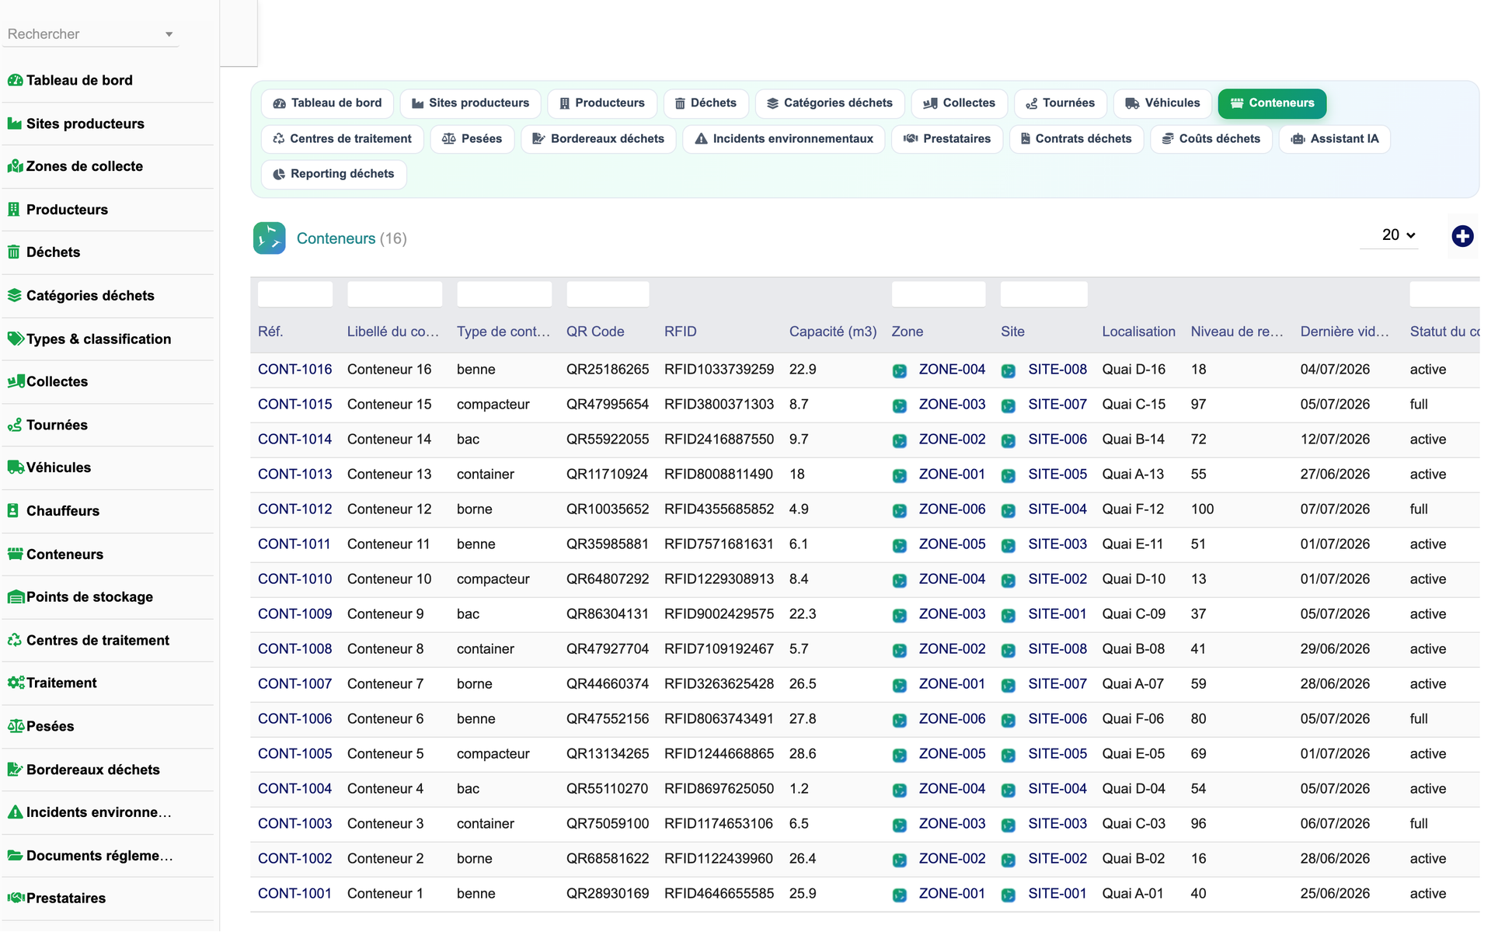Image resolution: width=1512 pixels, height=935 pixels.
Task: Click the Producteurs building icon in sidebar
Action: [x=14, y=210]
